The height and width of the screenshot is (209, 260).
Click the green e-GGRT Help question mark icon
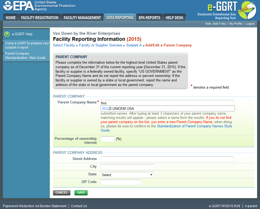[x=7, y=34]
